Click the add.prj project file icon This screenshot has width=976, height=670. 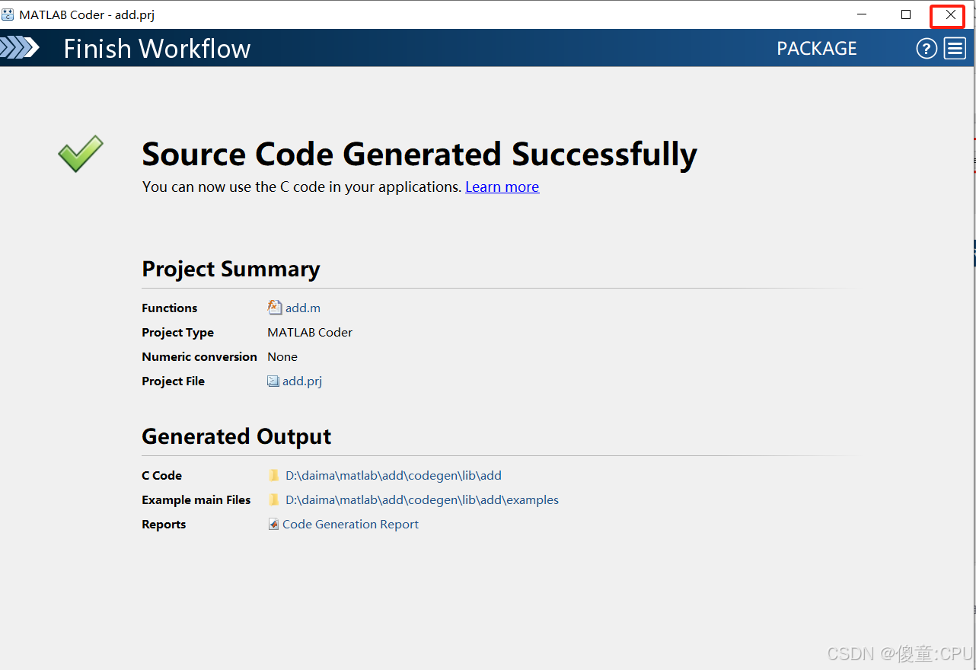point(273,381)
